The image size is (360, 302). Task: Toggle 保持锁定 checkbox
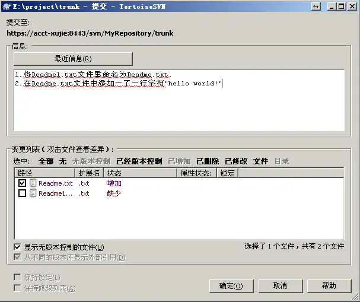pyautogui.click(x=17, y=278)
